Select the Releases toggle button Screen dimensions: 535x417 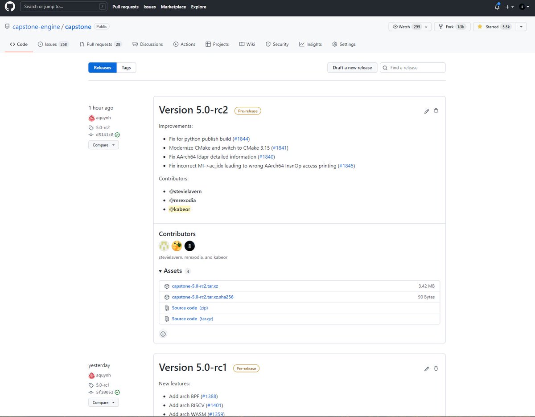pyautogui.click(x=103, y=68)
